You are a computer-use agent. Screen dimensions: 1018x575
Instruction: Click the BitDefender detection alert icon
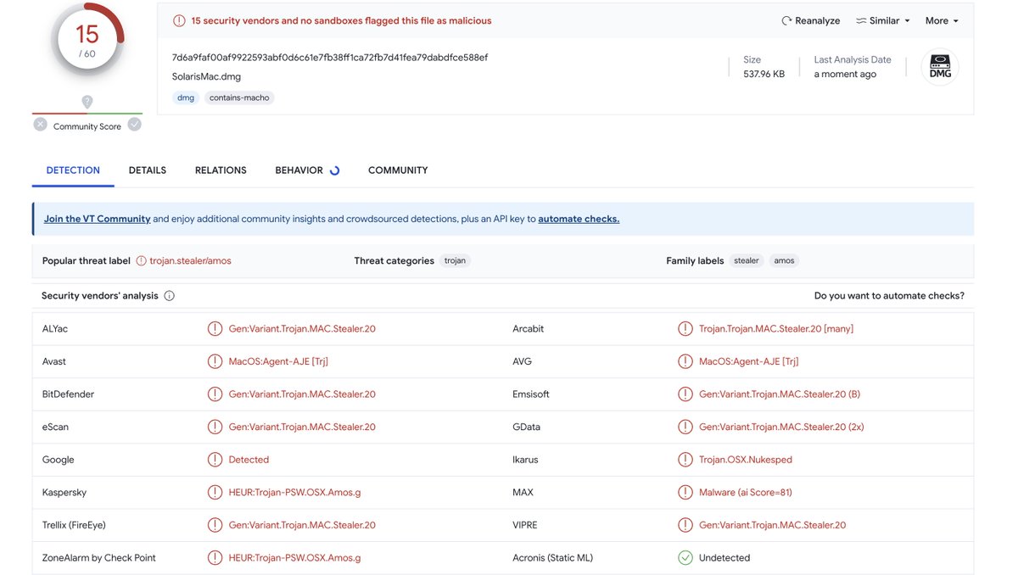[x=215, y=394]
